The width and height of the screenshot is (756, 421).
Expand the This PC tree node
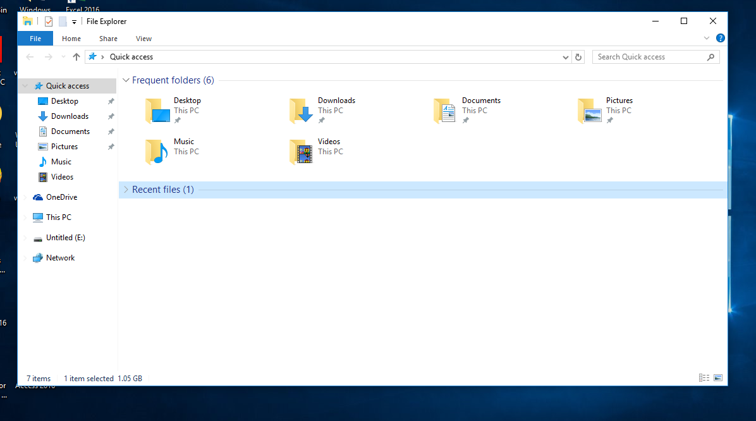25,217
